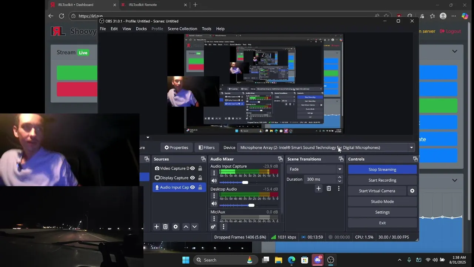This screenshot has width=474, height=267.
Task: Delete the scene transition with trash
Action: (x=329, y=188)
